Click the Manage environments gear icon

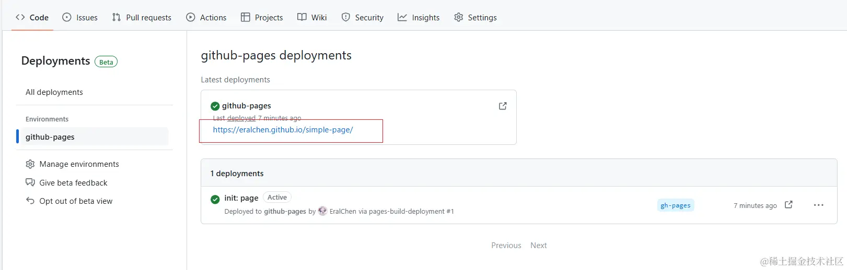click(x=30, y=164)
